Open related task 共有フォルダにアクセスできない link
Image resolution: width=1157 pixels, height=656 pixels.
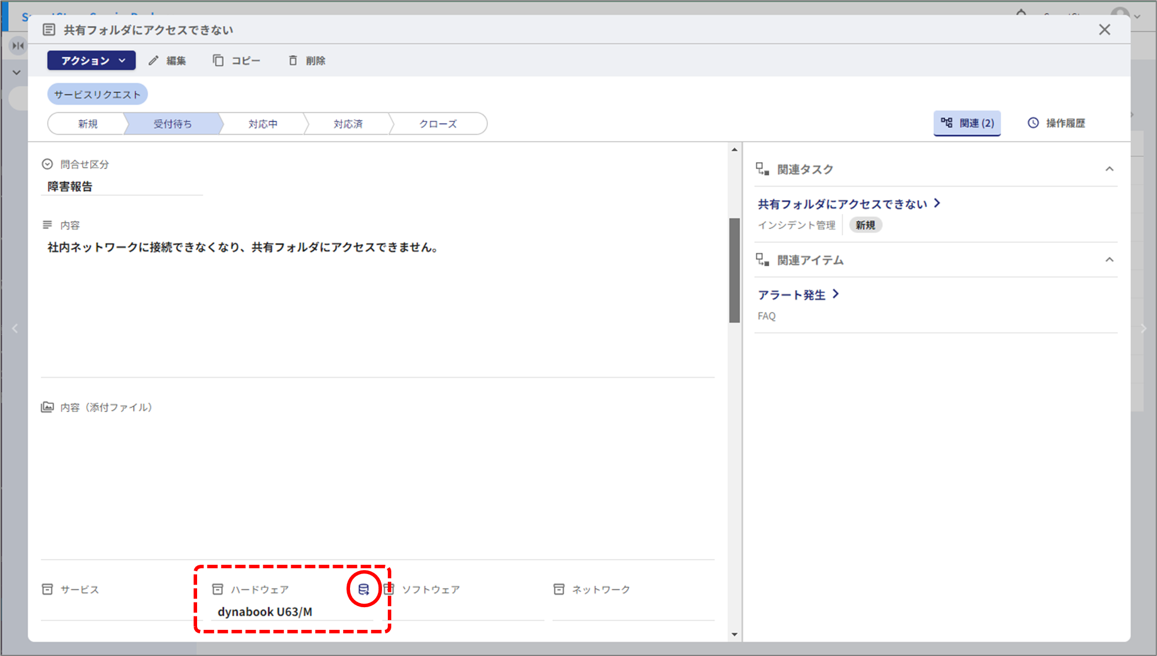tap(842, 204)
